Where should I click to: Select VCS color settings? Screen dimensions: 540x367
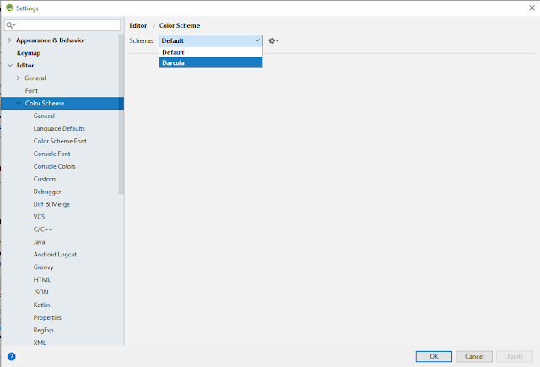coord(40,217)
